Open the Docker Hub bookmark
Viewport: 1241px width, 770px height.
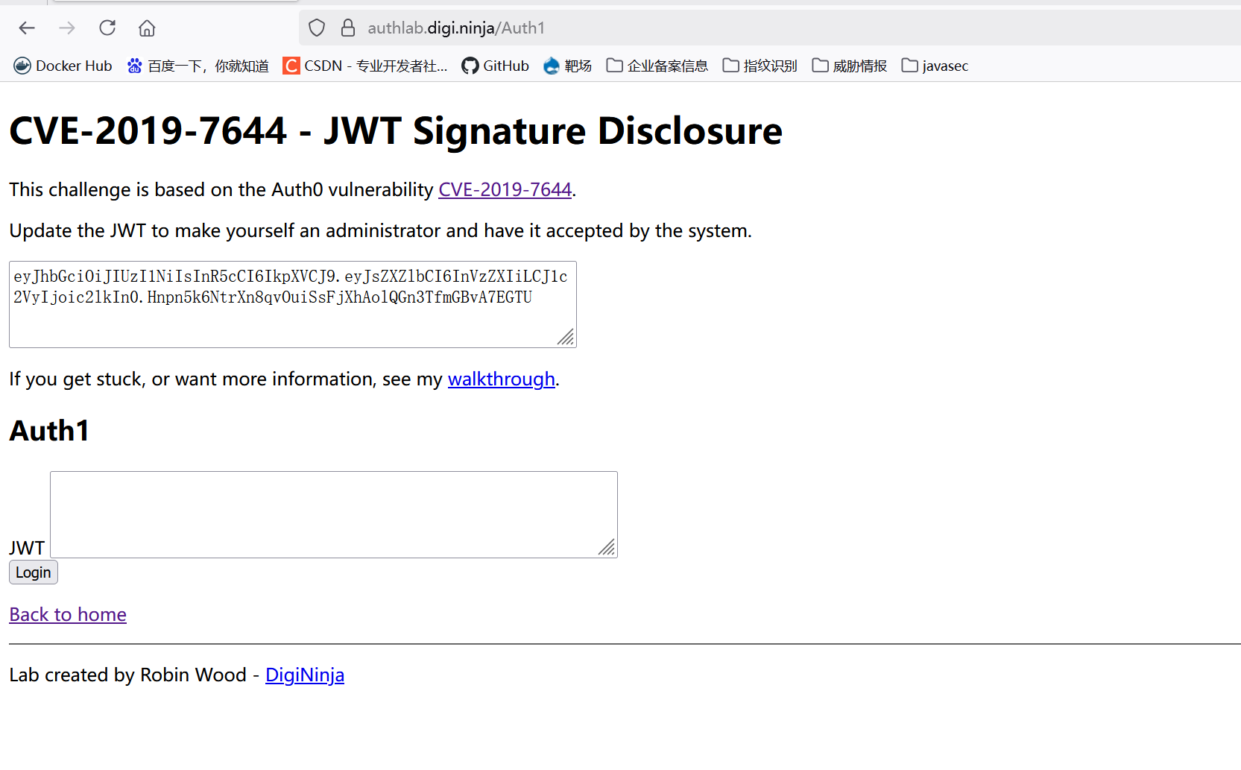[x=63, y=66]
